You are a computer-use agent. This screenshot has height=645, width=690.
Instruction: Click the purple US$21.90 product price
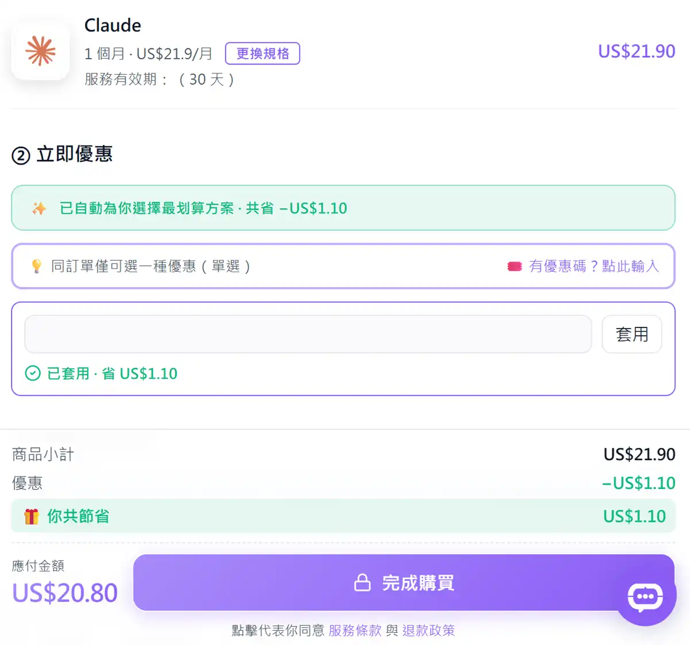(637, 51)
